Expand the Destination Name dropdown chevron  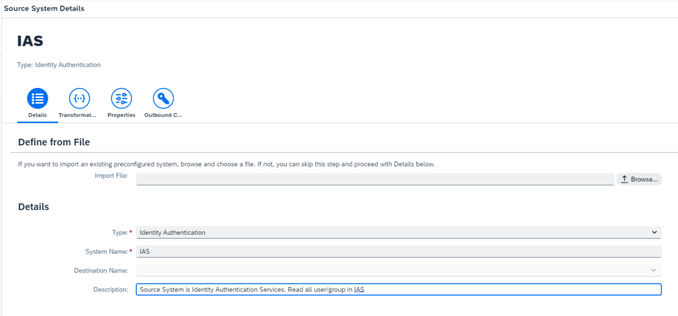click(x=653, y=270)
